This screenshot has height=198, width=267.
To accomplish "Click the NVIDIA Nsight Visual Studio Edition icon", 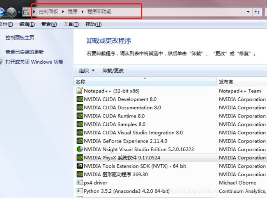I will pyautogui.click(x=80, y=149).
